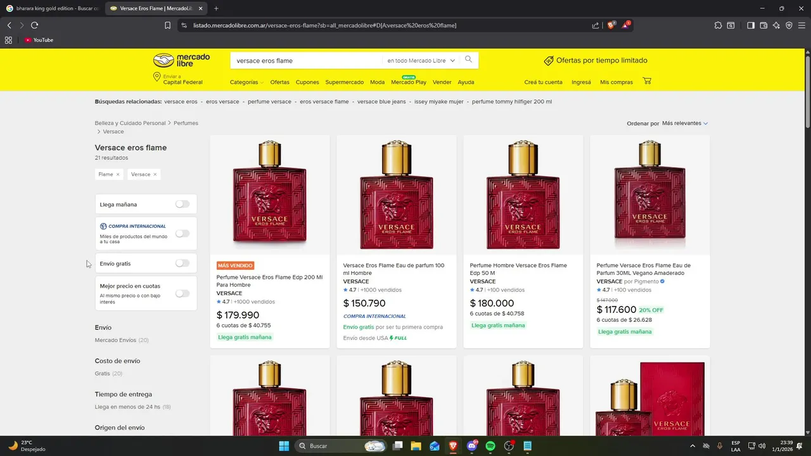The height and width of the screenshot is (456, 811).
Task: Reload the page
Action: tap(34, 25)
